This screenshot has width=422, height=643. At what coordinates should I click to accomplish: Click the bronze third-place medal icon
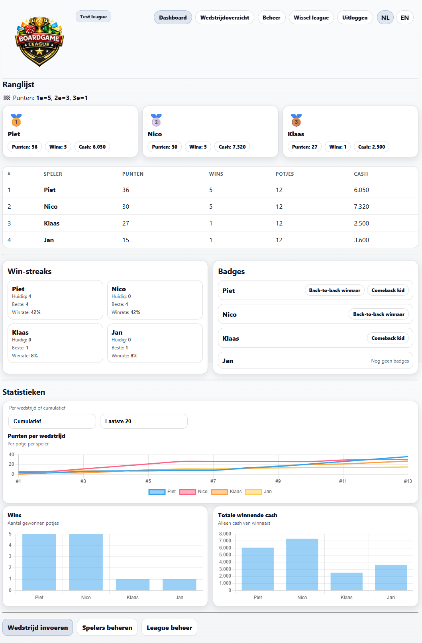296,120
